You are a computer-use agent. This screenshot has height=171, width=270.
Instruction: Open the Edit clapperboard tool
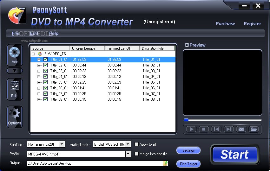click(15, 89)
